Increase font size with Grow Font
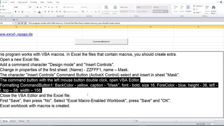This screenshot has height=126, width=224. [x=37, y=7]
